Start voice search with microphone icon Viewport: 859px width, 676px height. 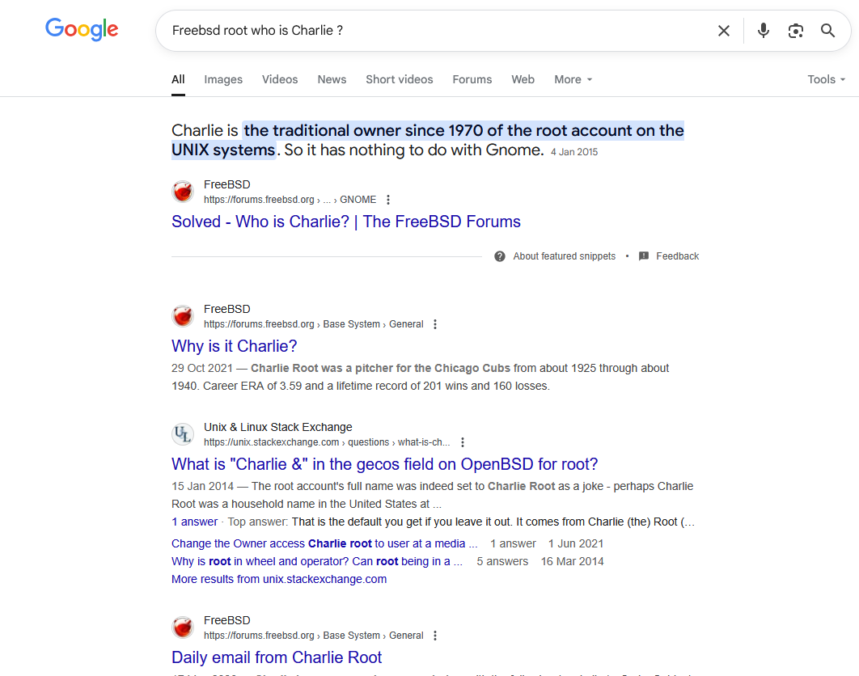pyautogui.click(x=763, y=31)
